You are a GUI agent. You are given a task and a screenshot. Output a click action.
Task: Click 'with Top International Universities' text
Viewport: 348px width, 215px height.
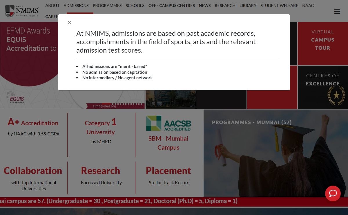click(34, 186)
